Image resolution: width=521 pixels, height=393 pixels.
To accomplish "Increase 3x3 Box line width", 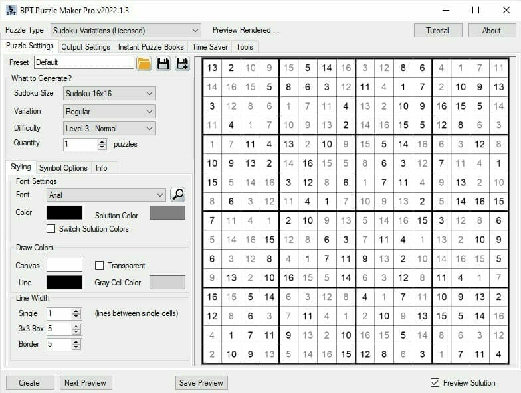I will [76, 327].
